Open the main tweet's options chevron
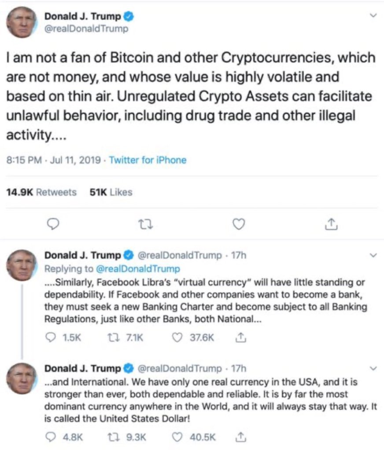This screenshot has width=384, height=450. 374,16
